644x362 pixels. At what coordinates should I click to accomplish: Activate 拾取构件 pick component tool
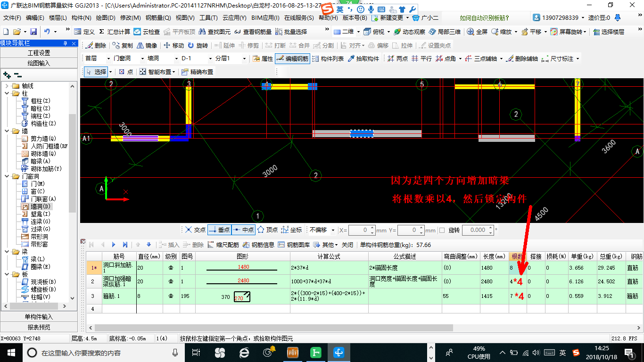coord(363,58)
